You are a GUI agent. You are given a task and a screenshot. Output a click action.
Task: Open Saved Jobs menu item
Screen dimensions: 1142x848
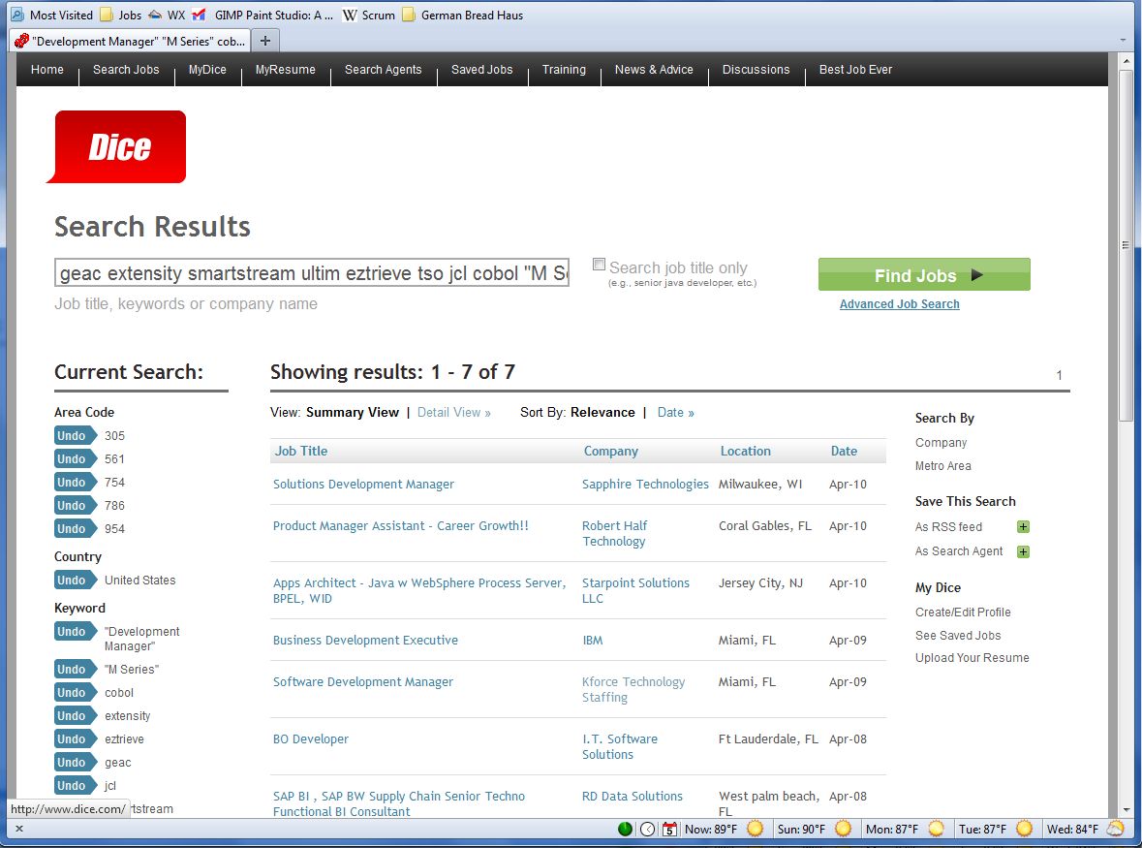(482, 69)
